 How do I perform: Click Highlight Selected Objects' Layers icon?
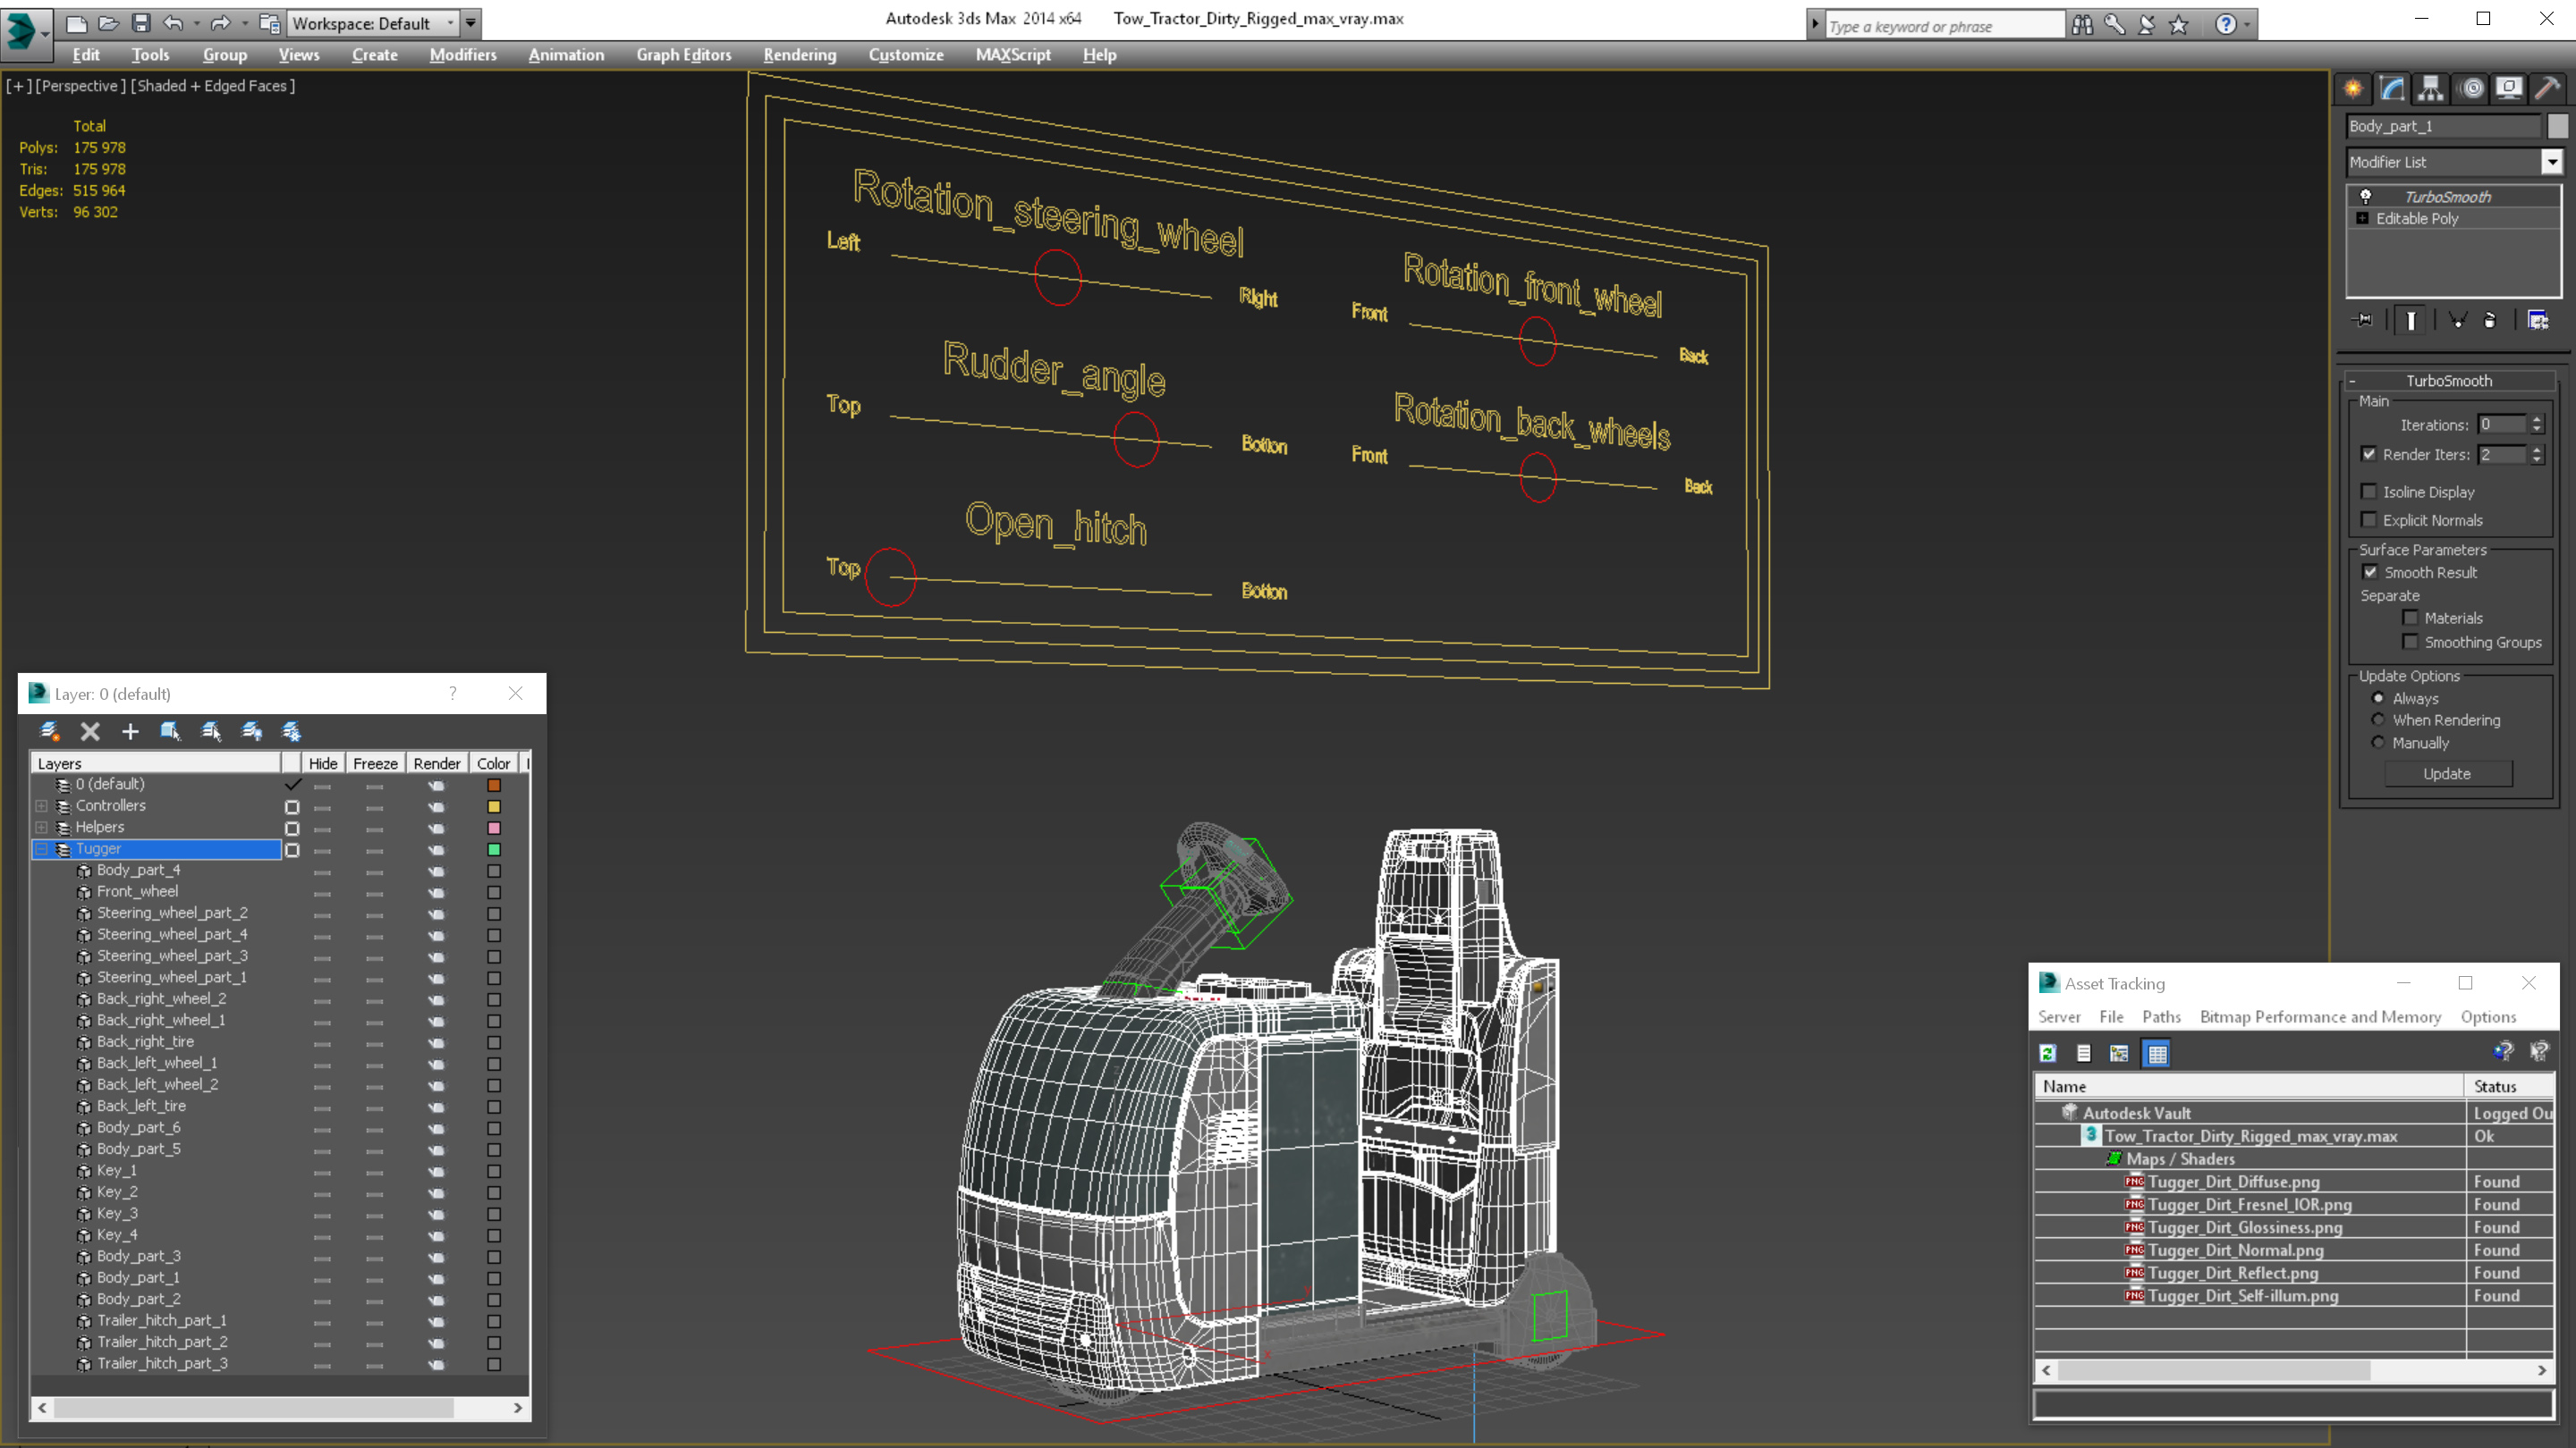[211, 731]
